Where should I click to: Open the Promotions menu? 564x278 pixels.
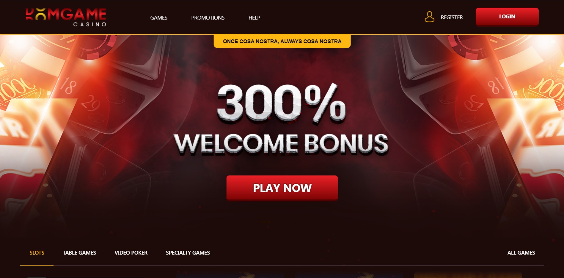[x=208, y=17]
